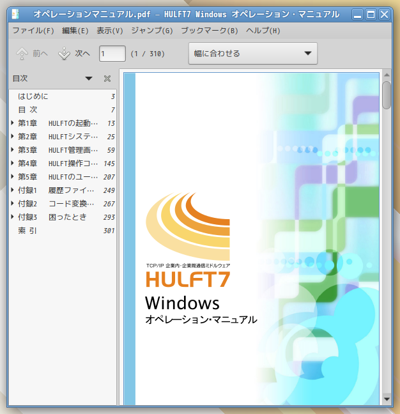
Task: Select 第3章 HULFT管理画 outline row
Action: point(63,150)
